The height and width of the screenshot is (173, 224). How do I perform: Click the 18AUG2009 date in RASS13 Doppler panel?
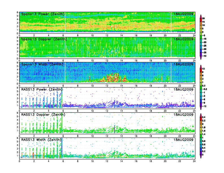tap(184, 114)
